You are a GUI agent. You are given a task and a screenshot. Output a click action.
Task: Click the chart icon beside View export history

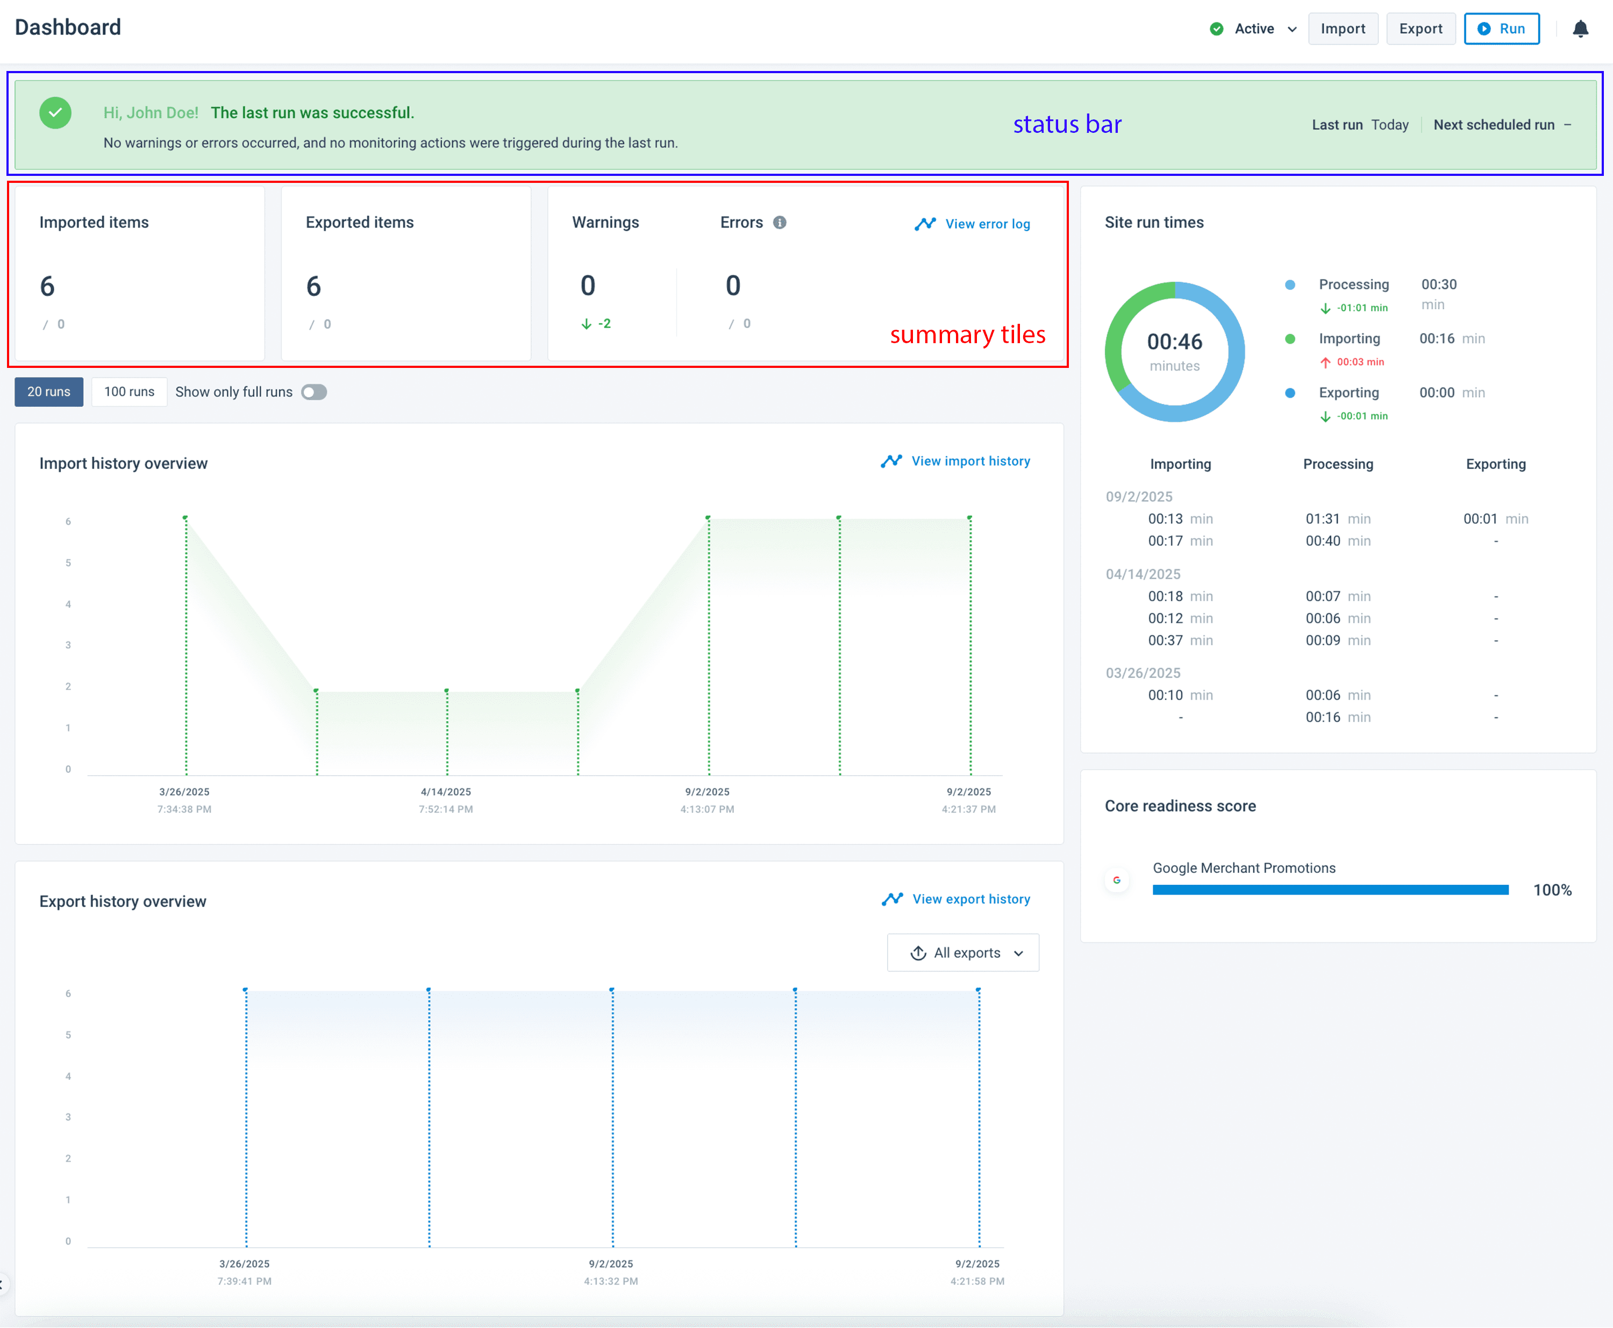pos(892,899)
